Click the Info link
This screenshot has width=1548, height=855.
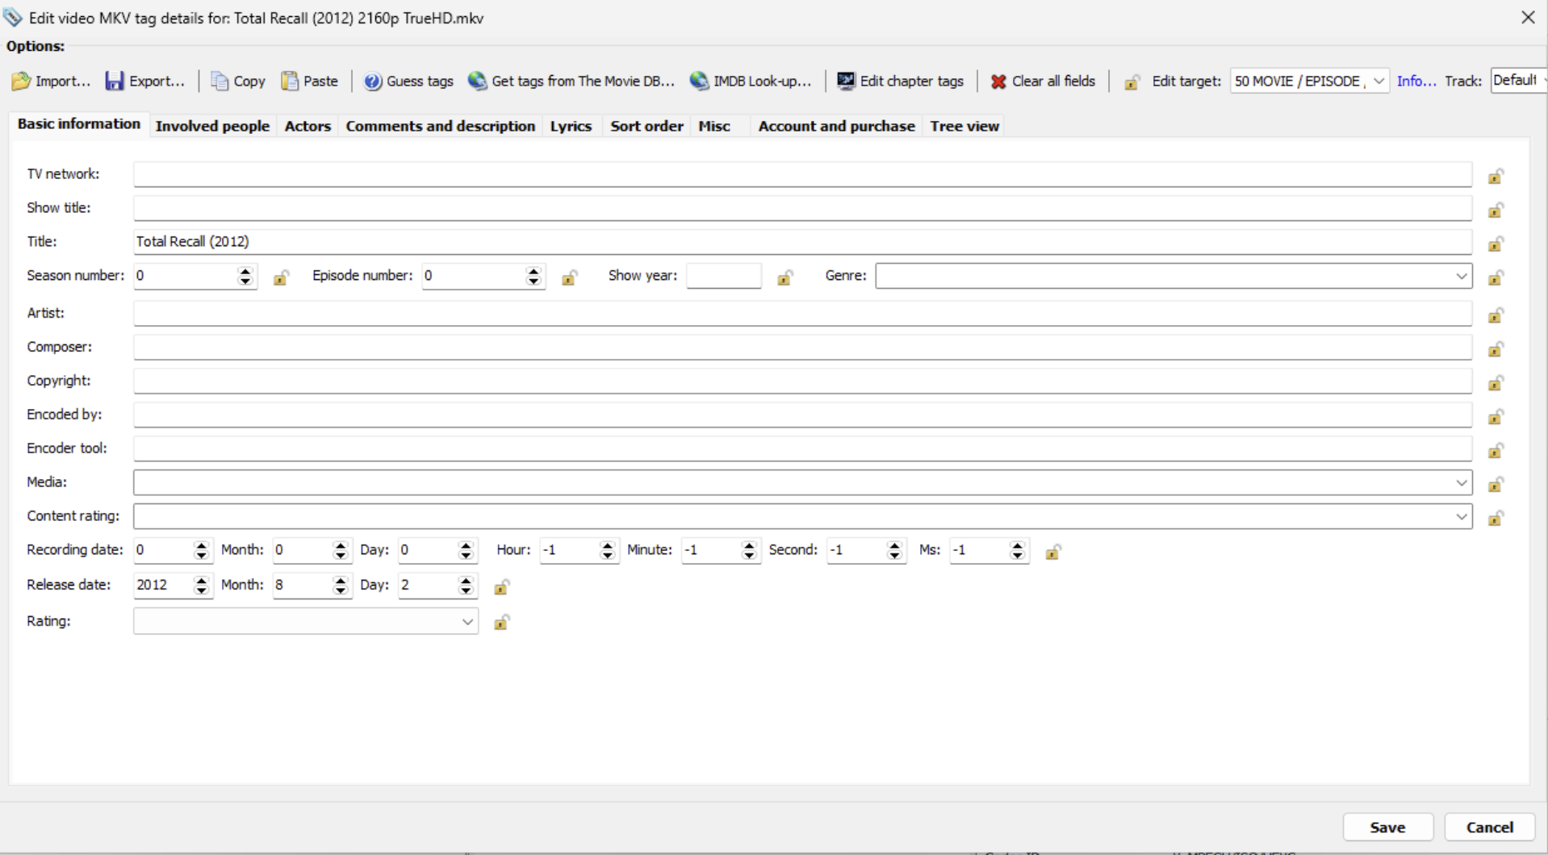tap(1416, 81)
